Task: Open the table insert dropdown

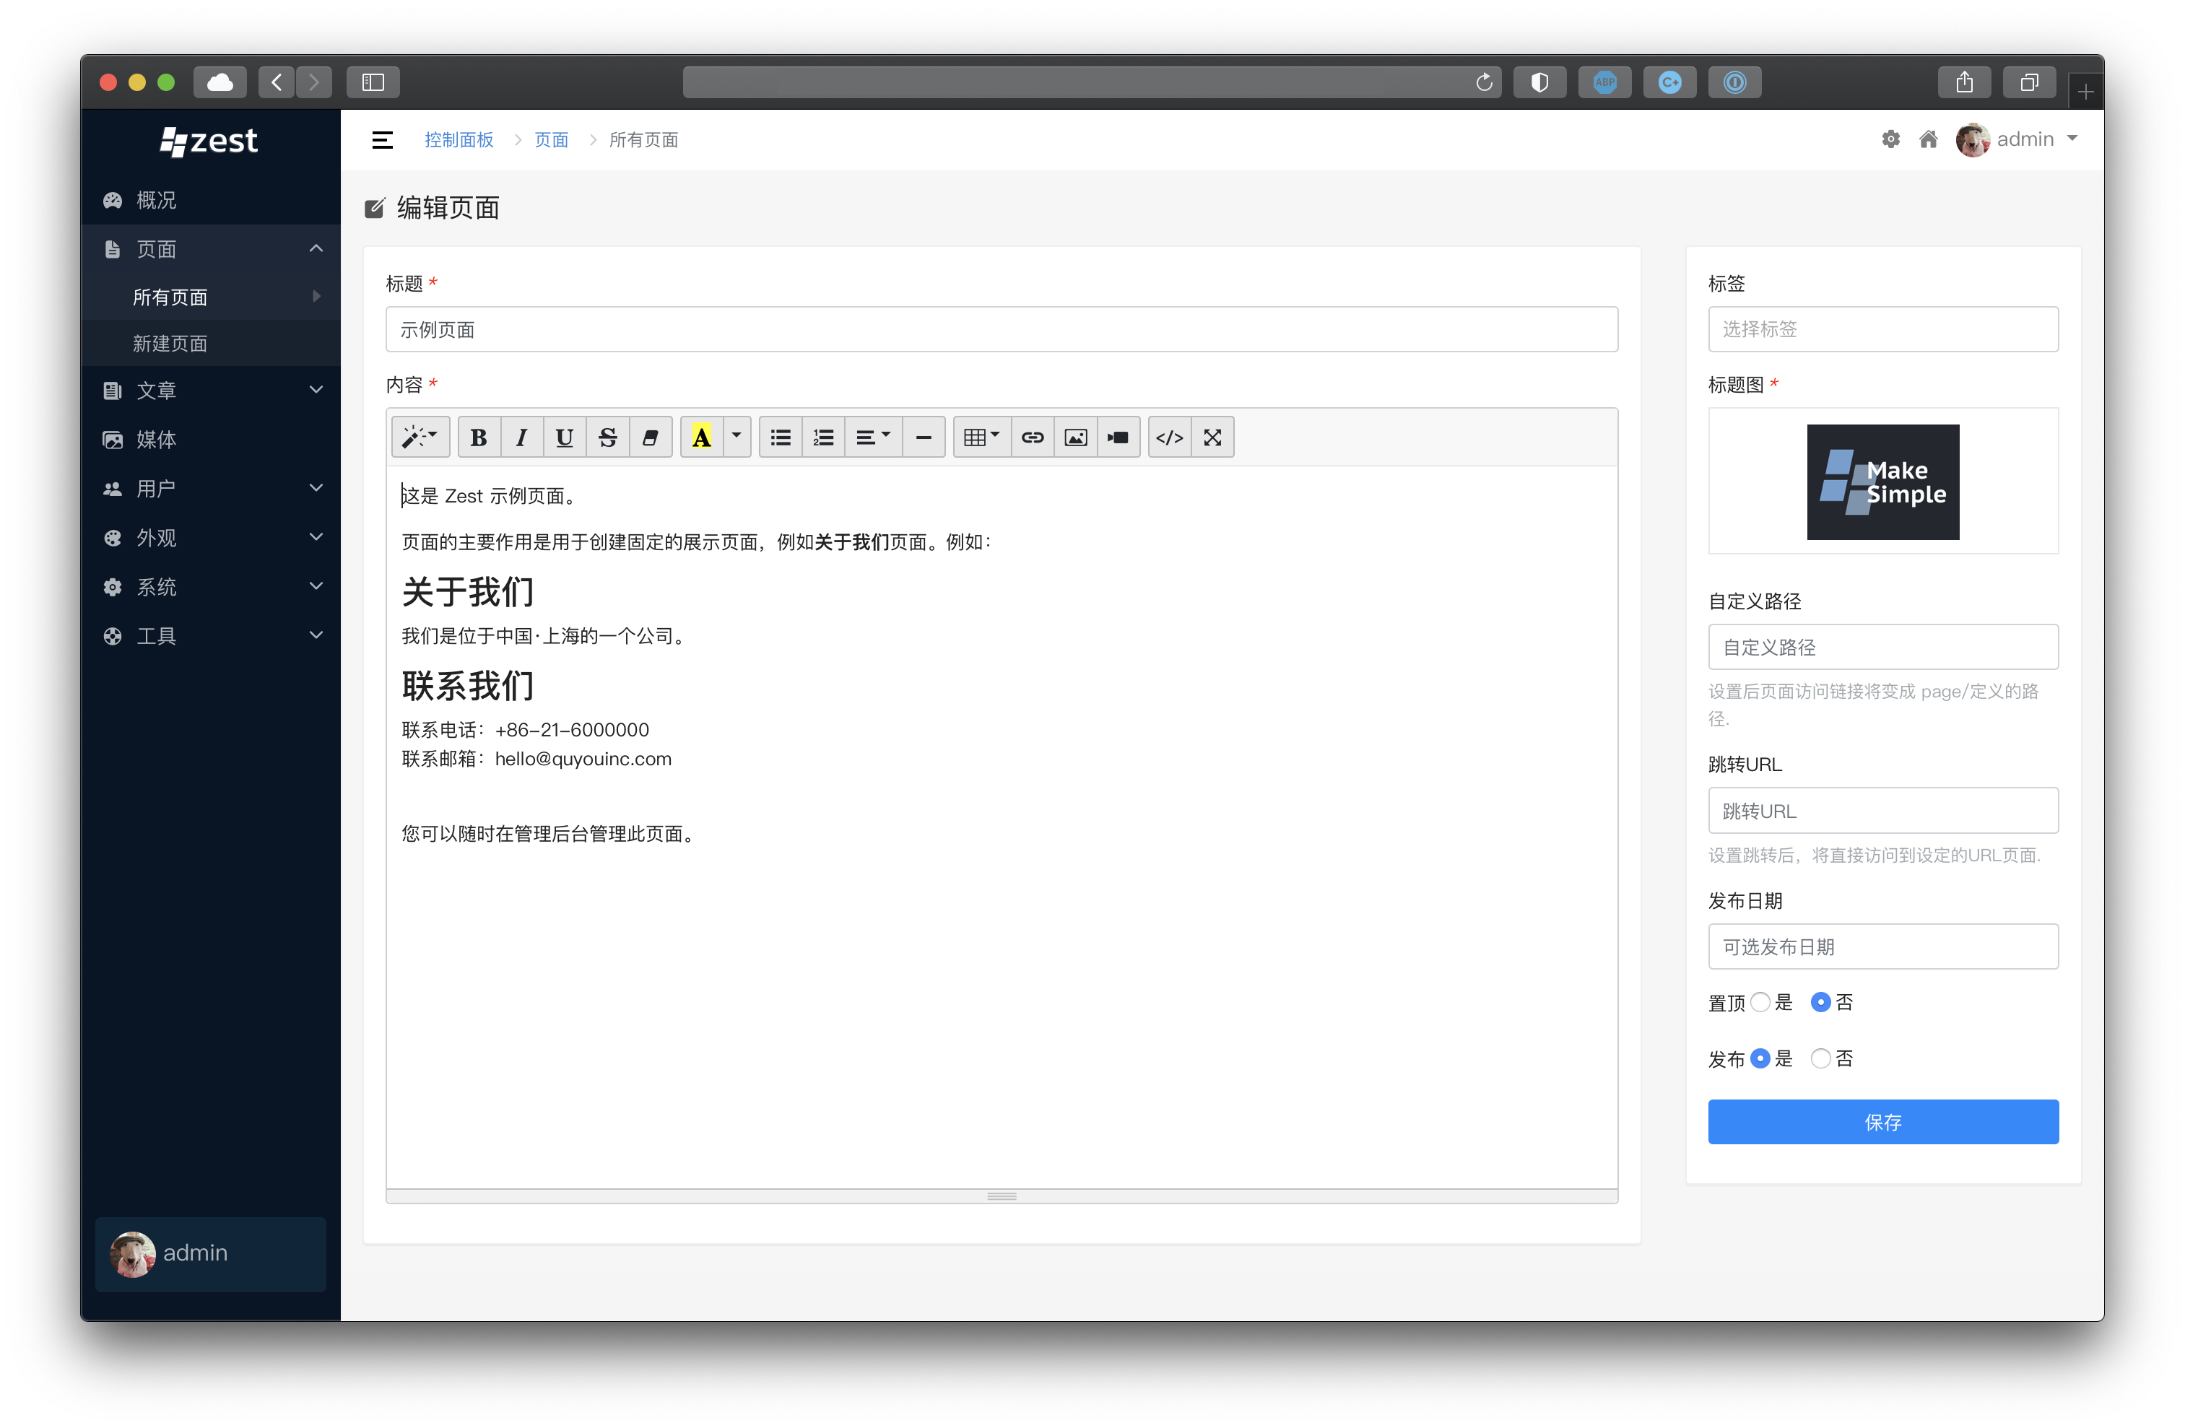Action: coord(981,437)
